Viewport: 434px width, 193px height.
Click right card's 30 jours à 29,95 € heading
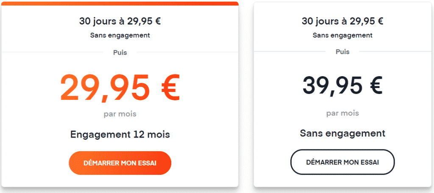click(x=342, y=21)
